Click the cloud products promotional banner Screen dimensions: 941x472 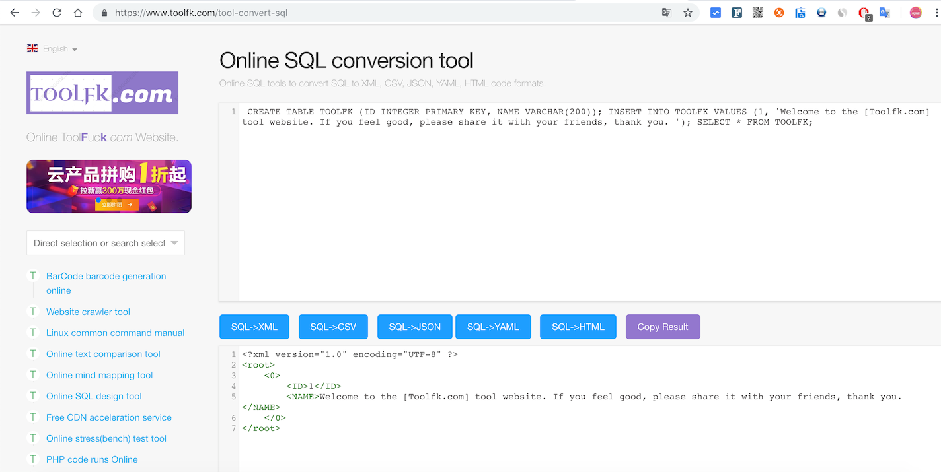click(x=108, y=186)
